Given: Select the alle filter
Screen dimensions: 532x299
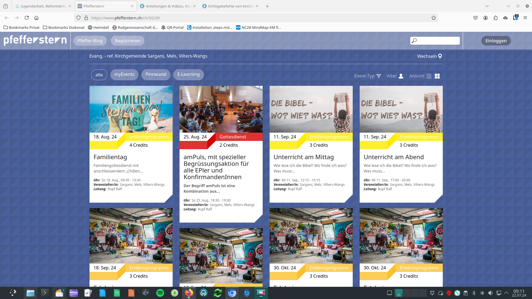Looking at the screenshot, I should (99, 75).
